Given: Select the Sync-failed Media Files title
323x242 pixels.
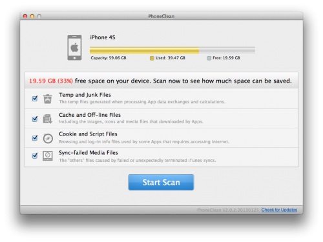Looking at the screenshot, I should pos(89,153).
